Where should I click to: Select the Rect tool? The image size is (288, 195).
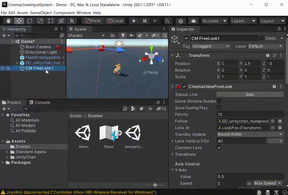(51, 21)
